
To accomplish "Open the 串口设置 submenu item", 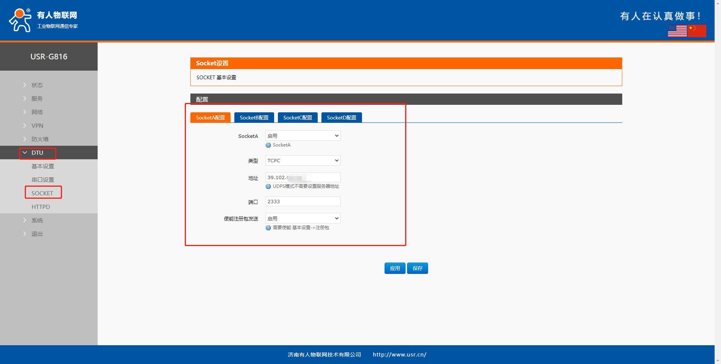I will [x=43, y=180].
